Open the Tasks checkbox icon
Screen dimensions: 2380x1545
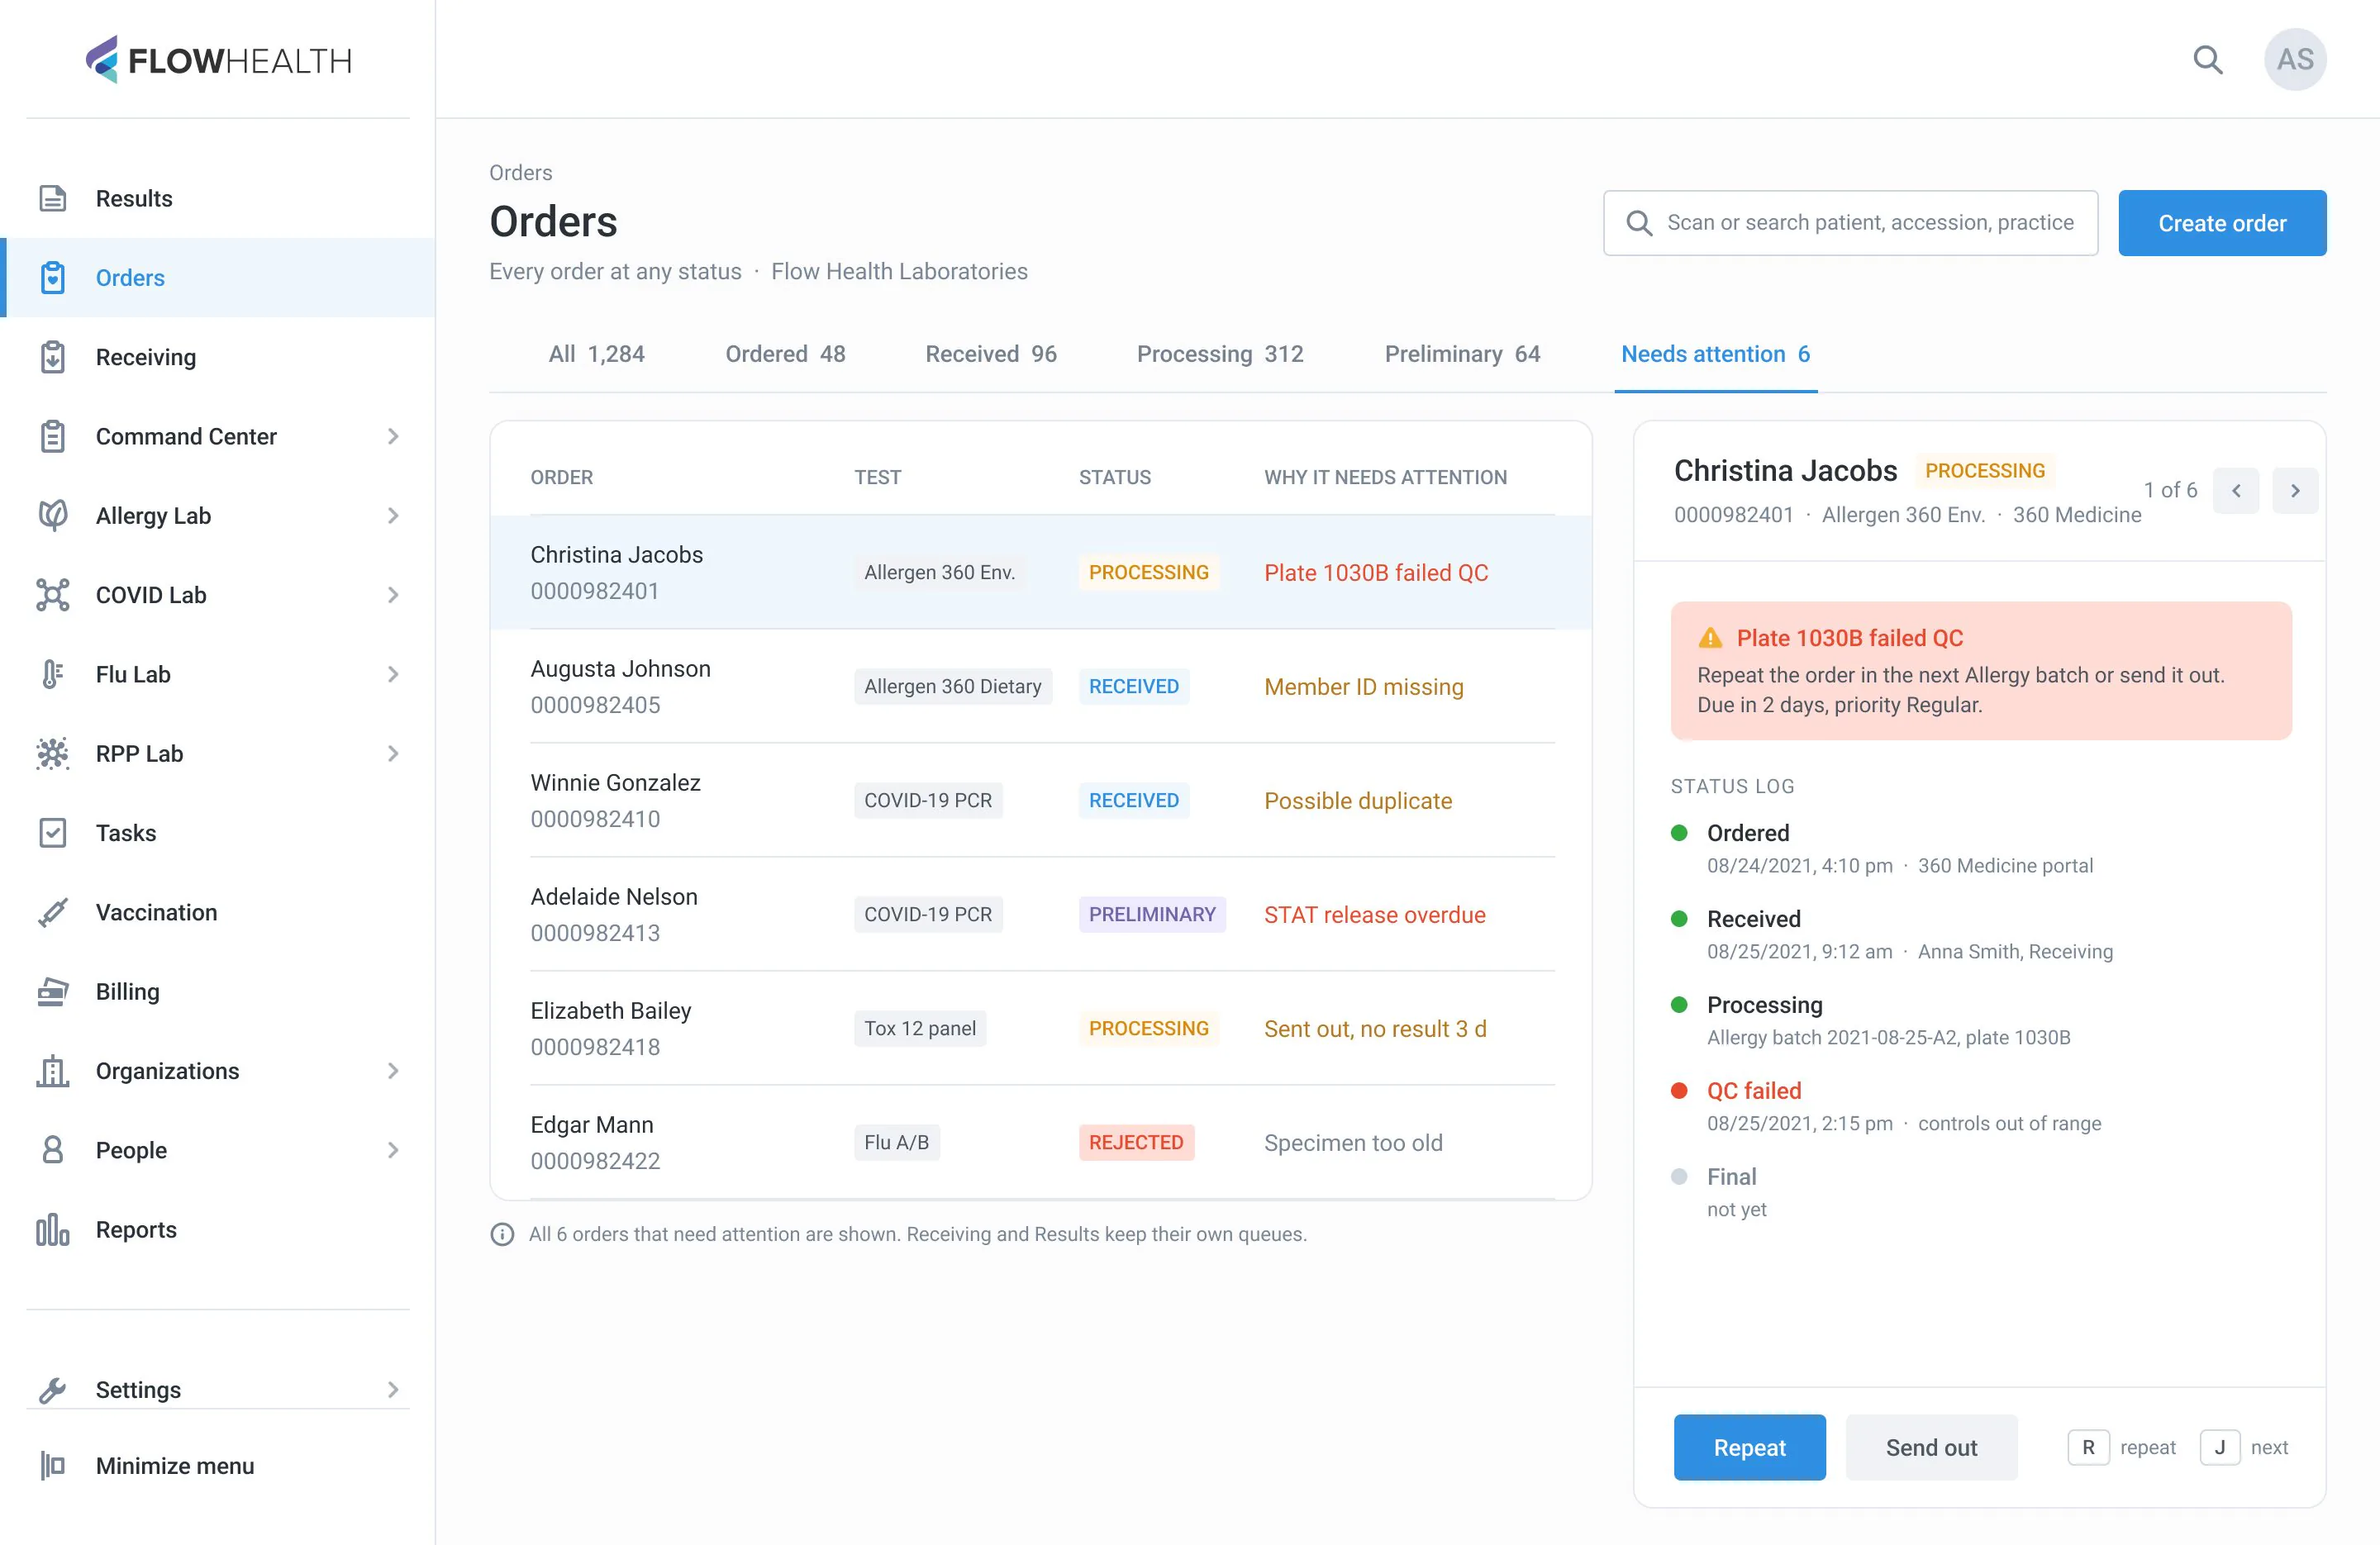click(53, 833)
